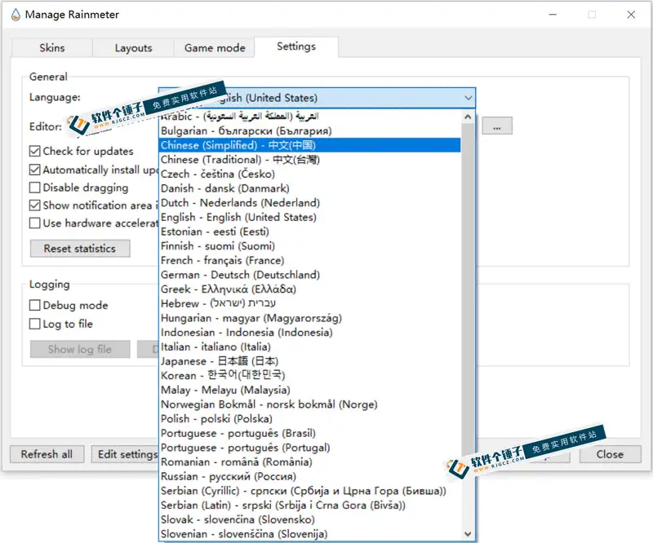
Task: Select Finnish - suomi language
Action: 310,246
